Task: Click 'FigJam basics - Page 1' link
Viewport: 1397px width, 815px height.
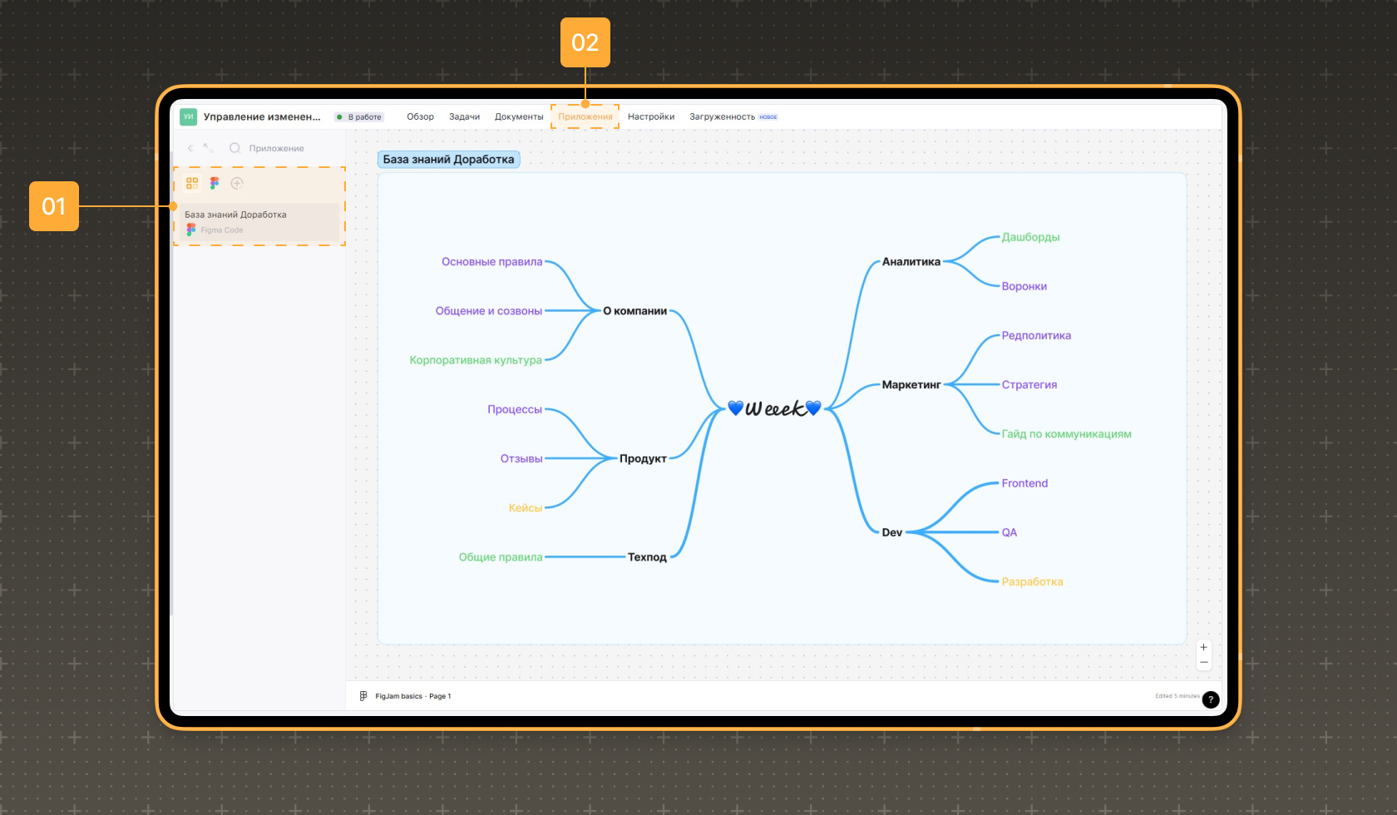Action: 413,696
